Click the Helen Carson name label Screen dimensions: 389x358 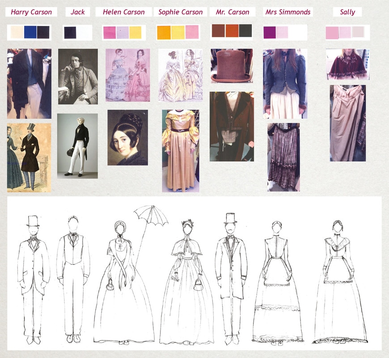point(123,12)
